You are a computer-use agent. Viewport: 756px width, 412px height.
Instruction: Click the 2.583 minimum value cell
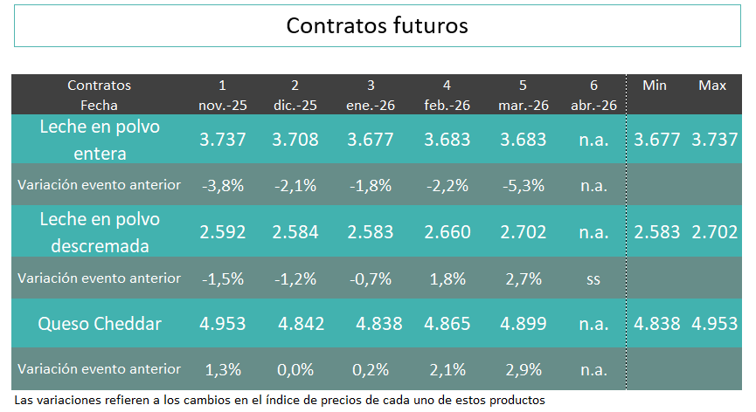tap(656, 232)
